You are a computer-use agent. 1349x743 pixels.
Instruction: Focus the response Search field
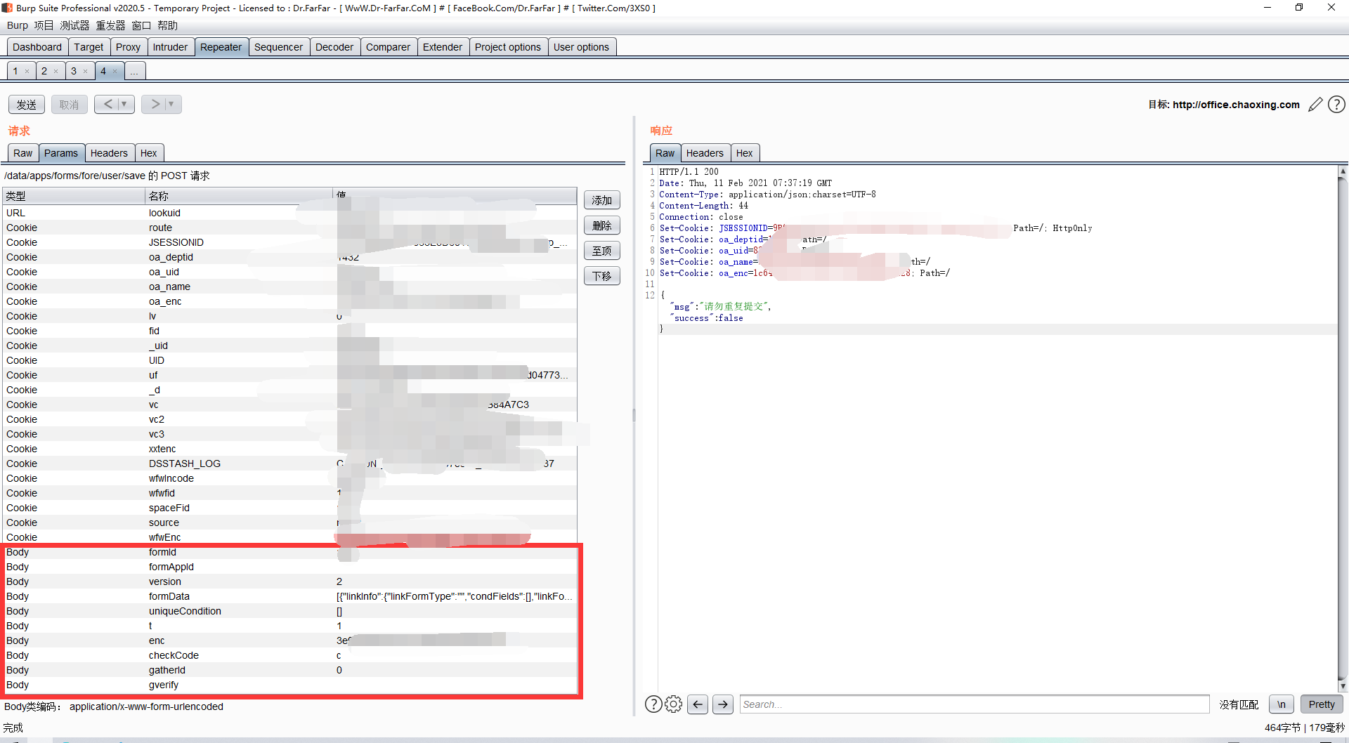[x=975, y=704]
